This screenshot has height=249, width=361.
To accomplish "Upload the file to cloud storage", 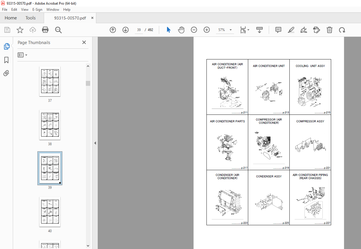I will click(x=33, y=30).
